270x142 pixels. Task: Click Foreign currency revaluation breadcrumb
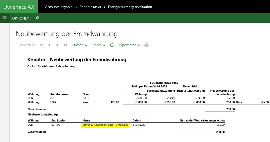(x=130, y=7)
